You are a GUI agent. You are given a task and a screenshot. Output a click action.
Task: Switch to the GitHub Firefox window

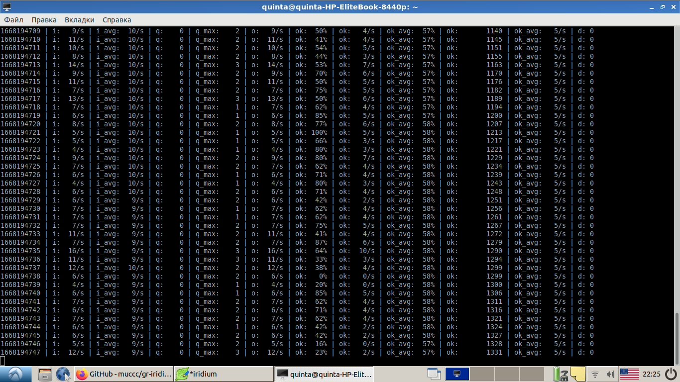point(124,374)
